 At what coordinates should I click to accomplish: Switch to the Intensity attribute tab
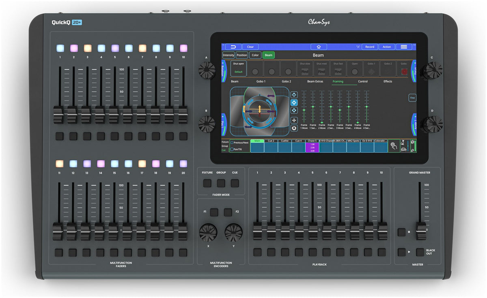point(228,55)
